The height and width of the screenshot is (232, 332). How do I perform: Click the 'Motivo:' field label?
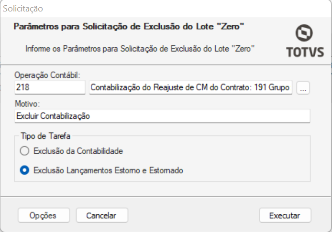coord(28,104)
